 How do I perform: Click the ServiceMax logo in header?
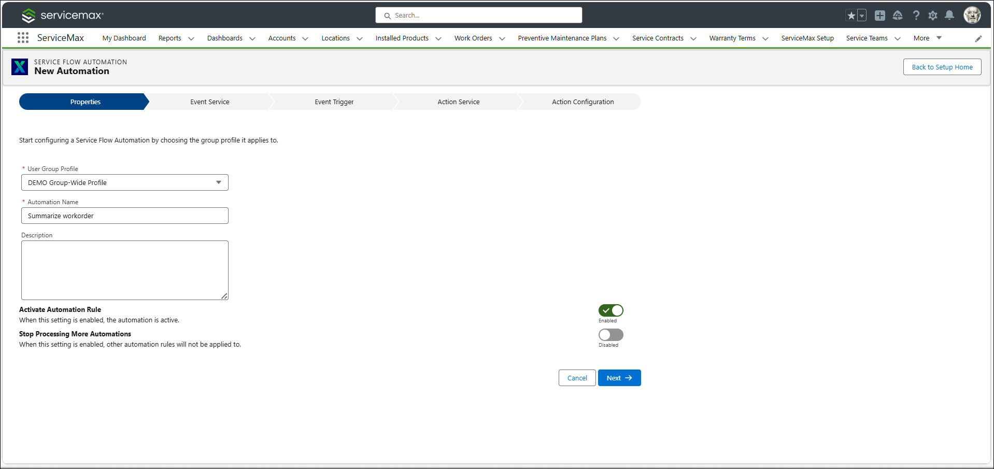(63, 16)
